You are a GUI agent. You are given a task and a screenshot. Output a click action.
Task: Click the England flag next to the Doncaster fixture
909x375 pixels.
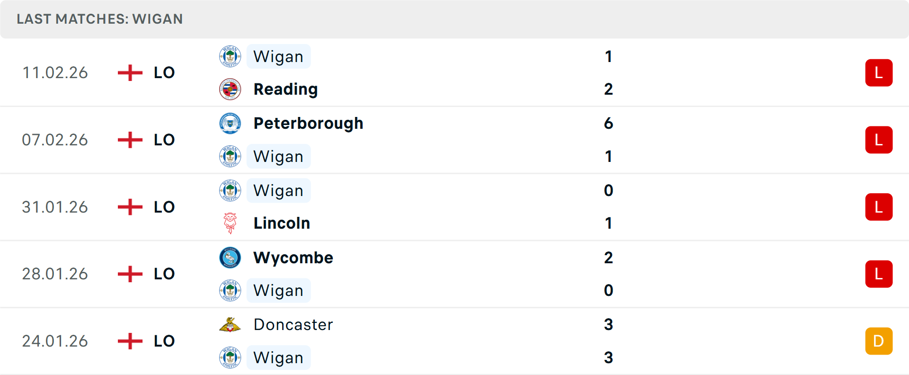click(129, 340)
